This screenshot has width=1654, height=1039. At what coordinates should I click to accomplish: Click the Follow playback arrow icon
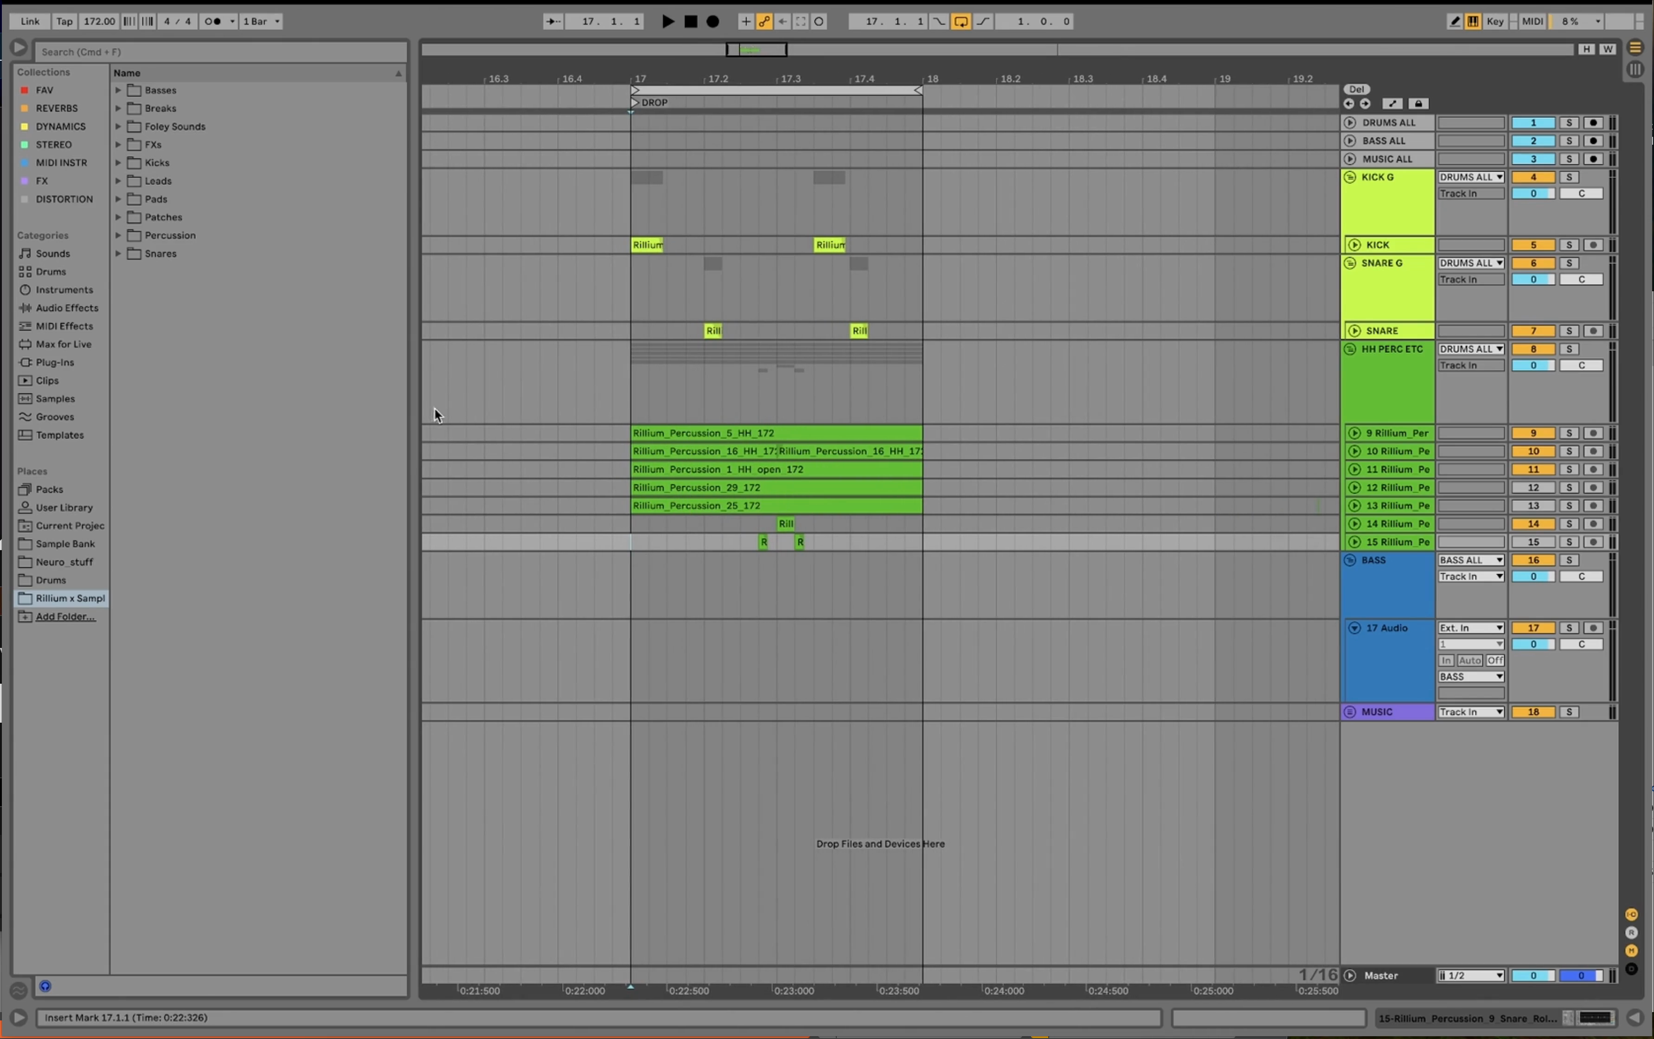553,21
